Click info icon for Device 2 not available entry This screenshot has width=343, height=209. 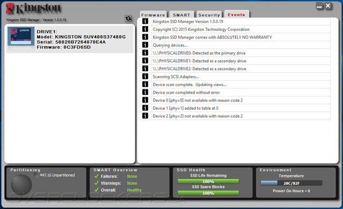point(145,115)
